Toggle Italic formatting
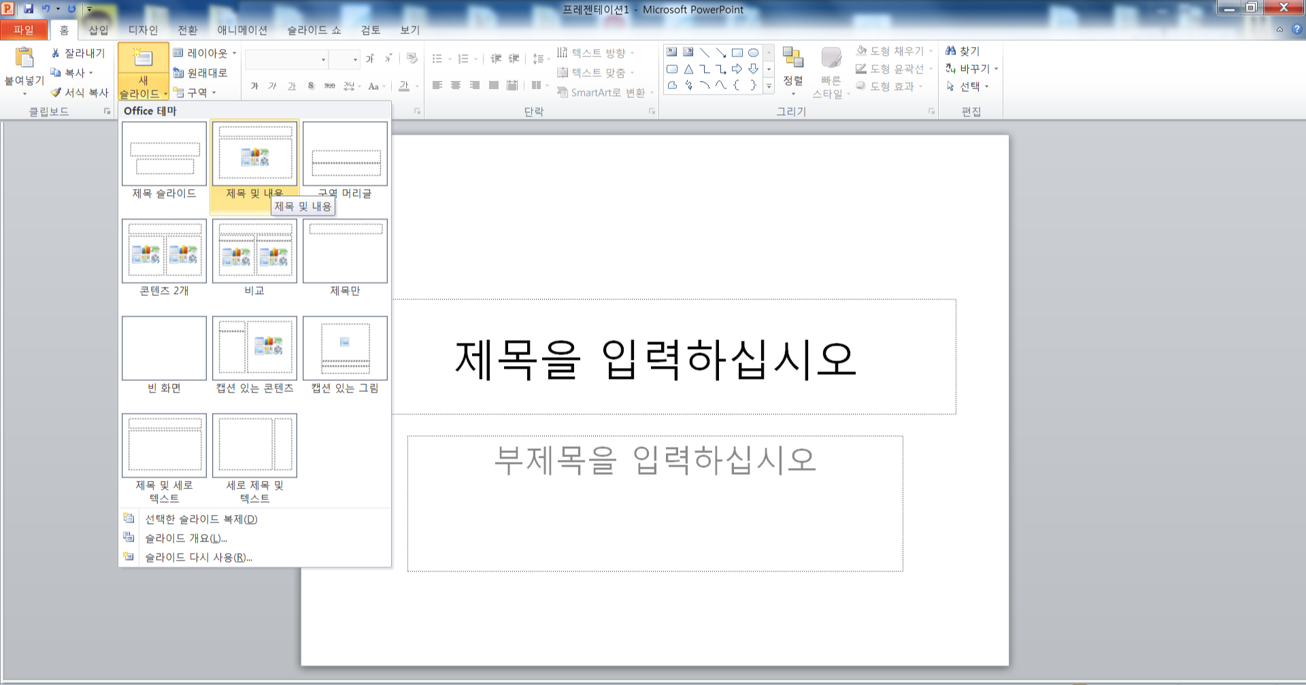The height and width of the screenshot is (685, 1306). coord(273,86)
